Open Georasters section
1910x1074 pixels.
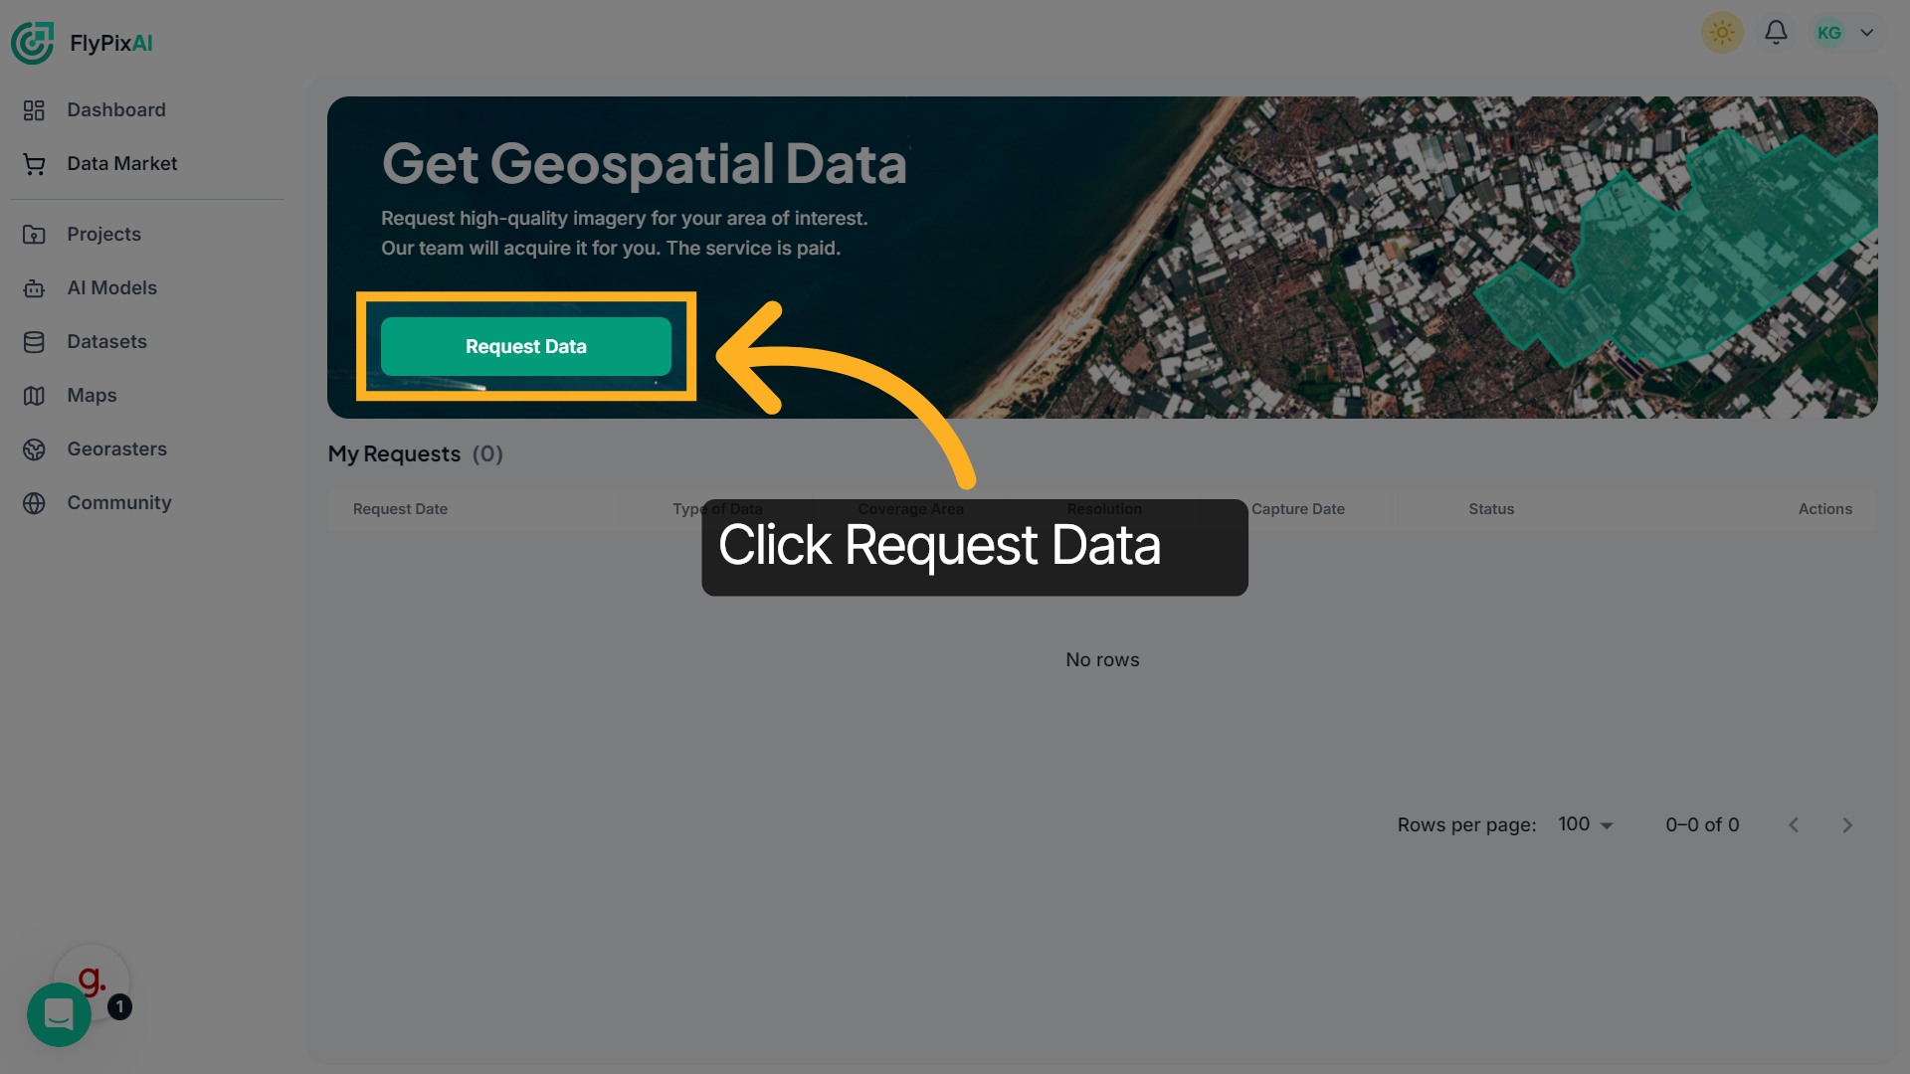click(x=117, y=449)
